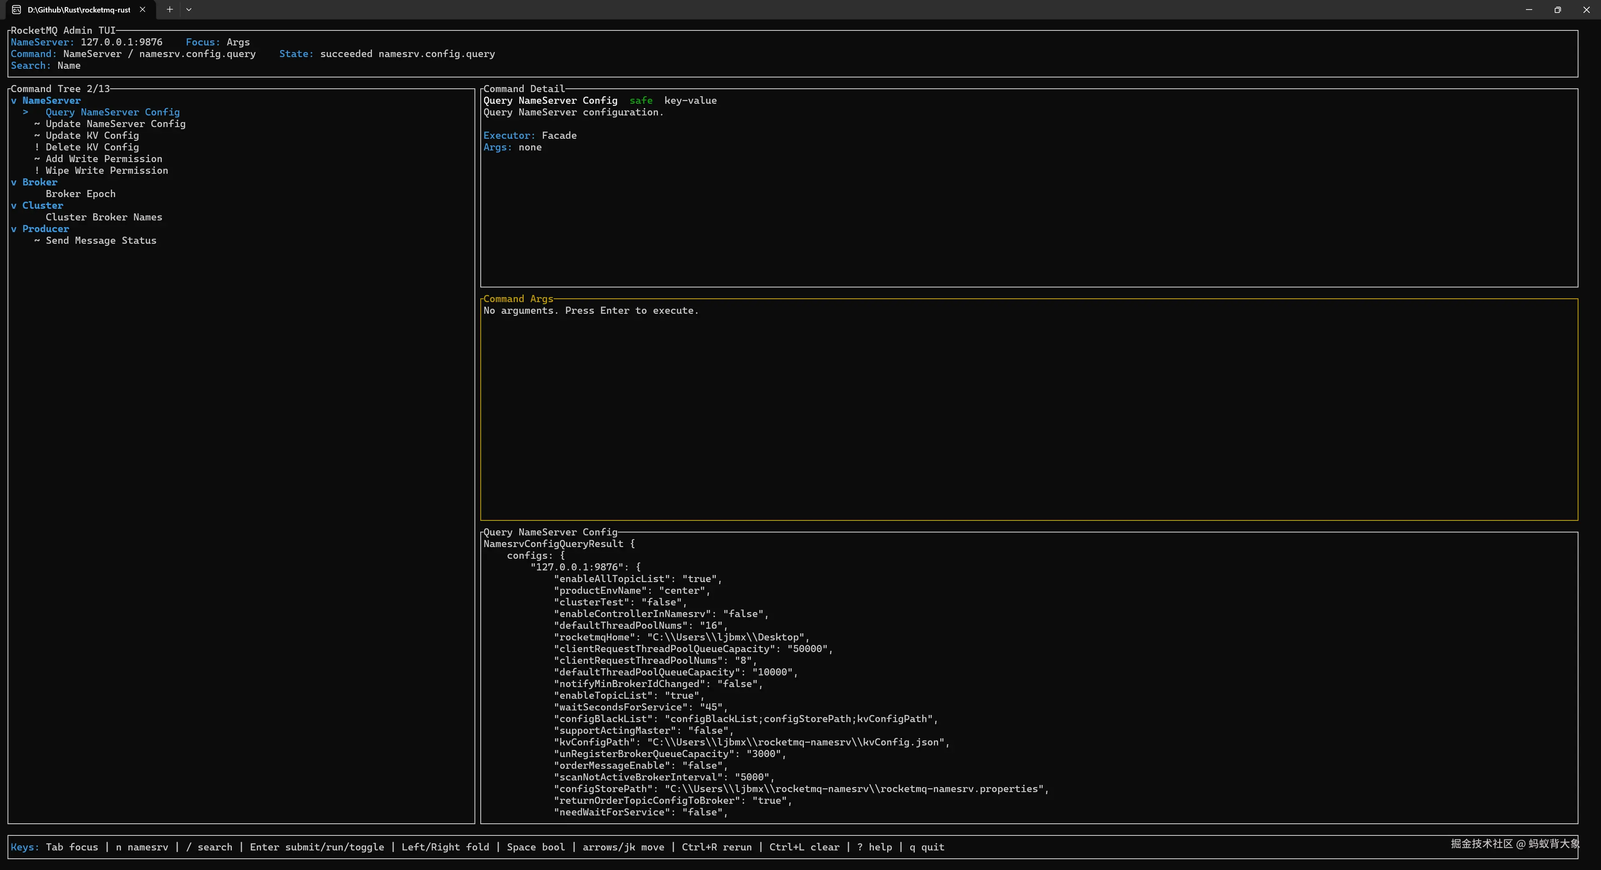Click the productEnvName center result line

tap(632, 590)
